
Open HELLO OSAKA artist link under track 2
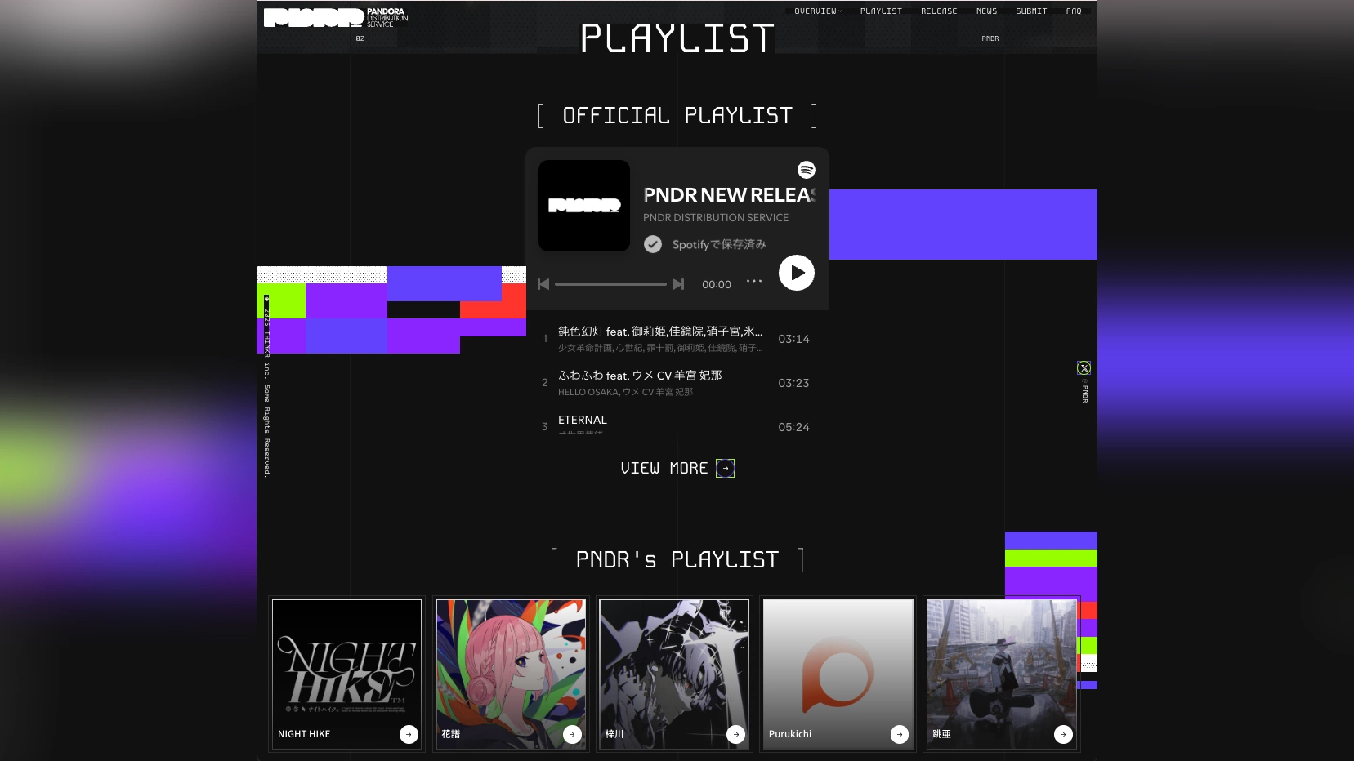click(x=588, y=393)
